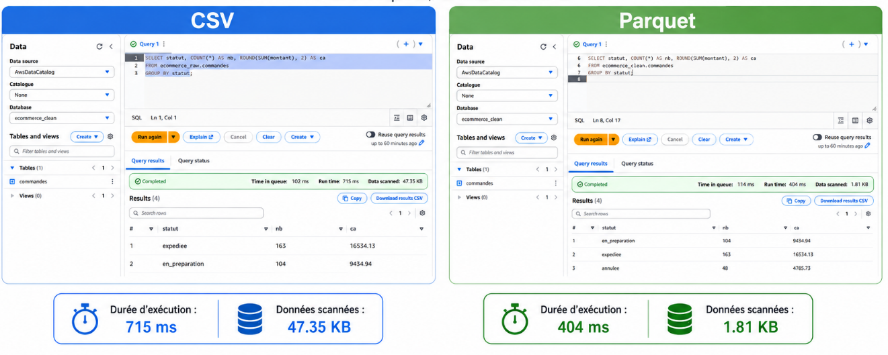Clear the query in the CSV console
The height and width of the screenshot is (355, 888).
(x=268, y=137)
